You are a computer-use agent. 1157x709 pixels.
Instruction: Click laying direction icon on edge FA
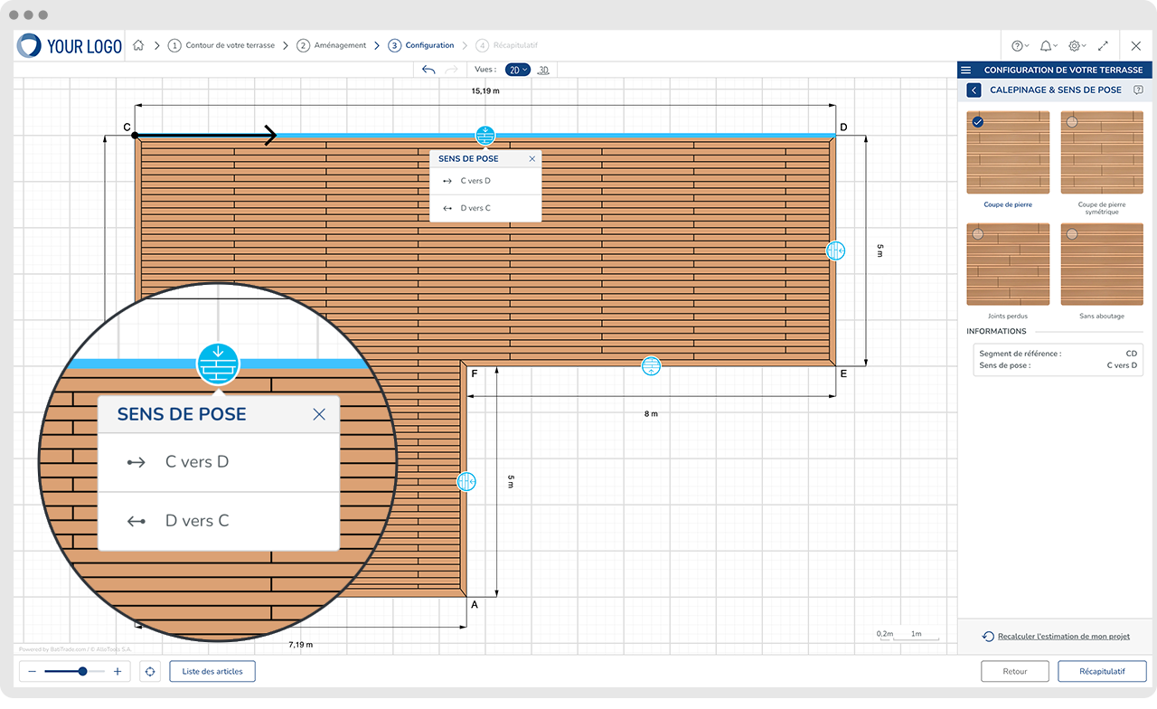pos(466,482)
